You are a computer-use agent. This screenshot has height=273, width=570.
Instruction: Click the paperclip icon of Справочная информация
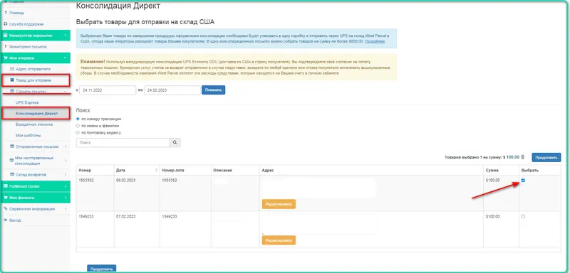click(x=6, y=209)
